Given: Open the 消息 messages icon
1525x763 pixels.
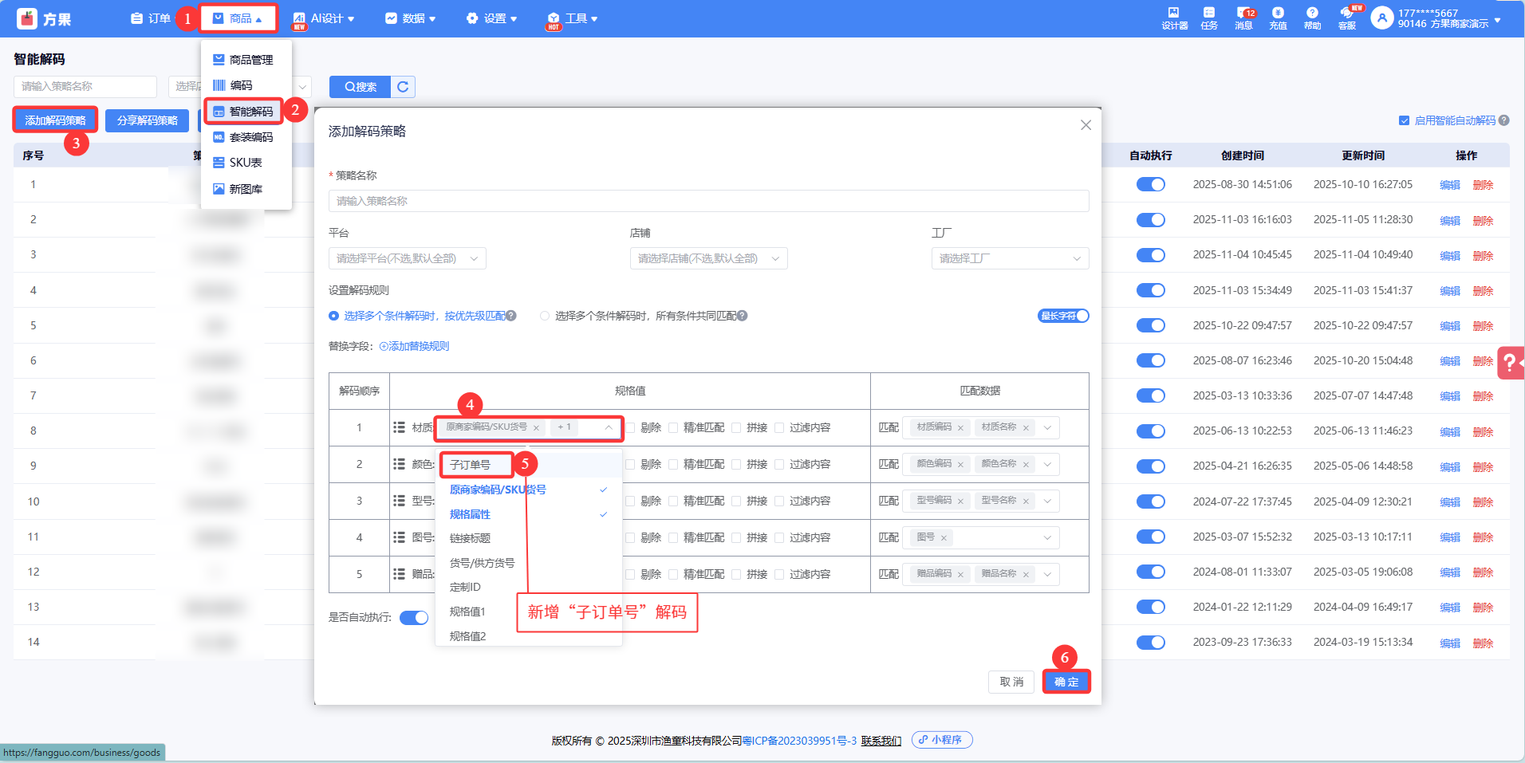Looking at the screenshot, I should point(1243,18).
